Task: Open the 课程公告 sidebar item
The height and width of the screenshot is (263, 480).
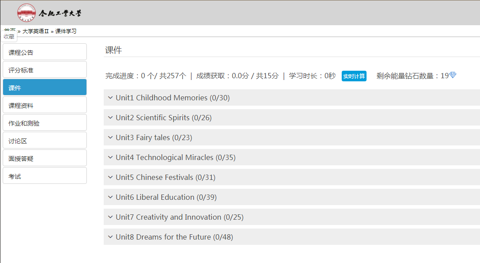Action: 45,52
